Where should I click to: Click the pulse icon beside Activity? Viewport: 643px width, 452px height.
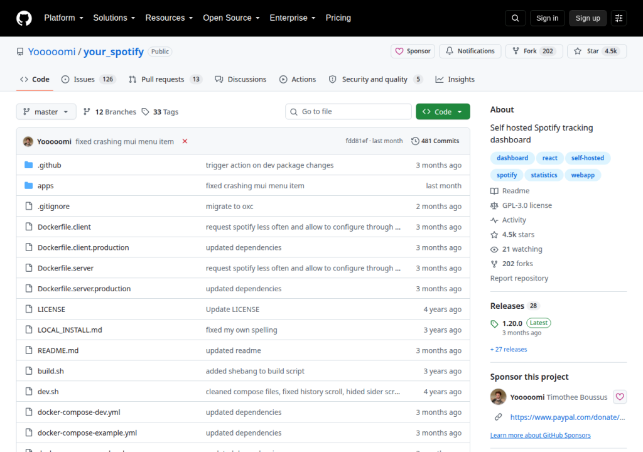click(494, 220)
